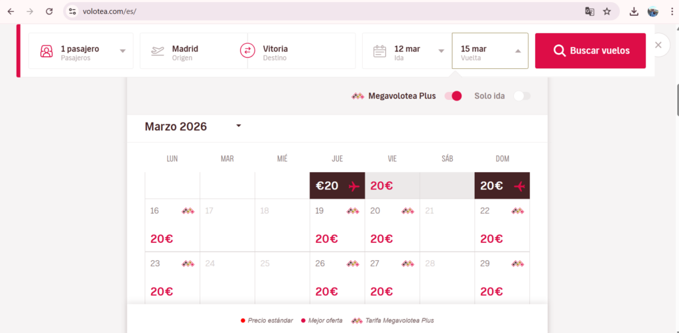Select March 19 in the calendar

pyautogui.click(x=337, y=225)
